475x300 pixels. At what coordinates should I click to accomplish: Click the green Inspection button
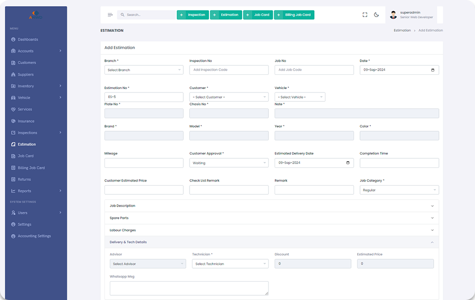(x=193, y=15)
